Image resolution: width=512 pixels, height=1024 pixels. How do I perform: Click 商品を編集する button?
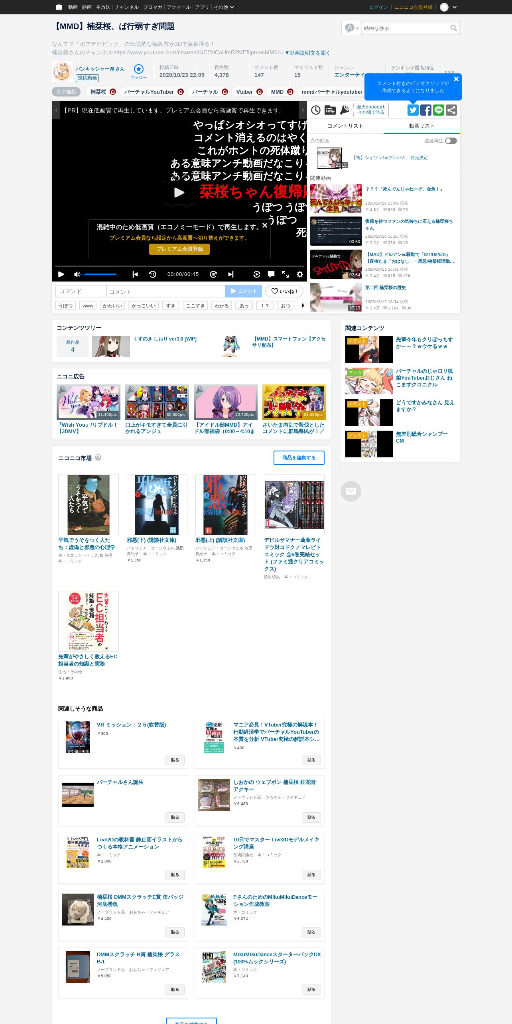(299, 458)
